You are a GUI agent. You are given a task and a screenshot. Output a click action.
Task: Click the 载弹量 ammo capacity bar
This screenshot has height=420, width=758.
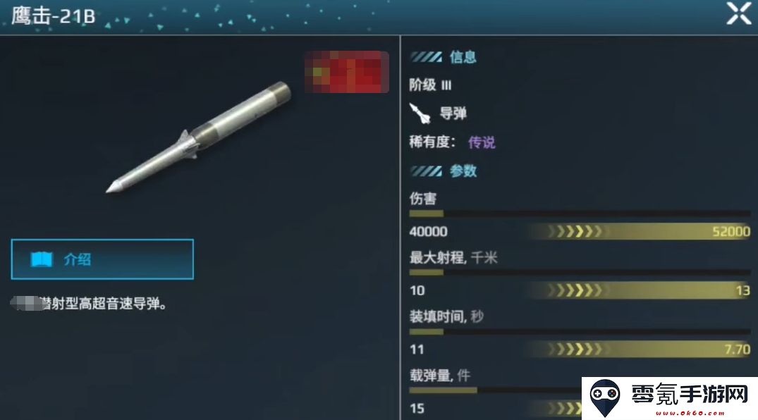tap(496, 390)
